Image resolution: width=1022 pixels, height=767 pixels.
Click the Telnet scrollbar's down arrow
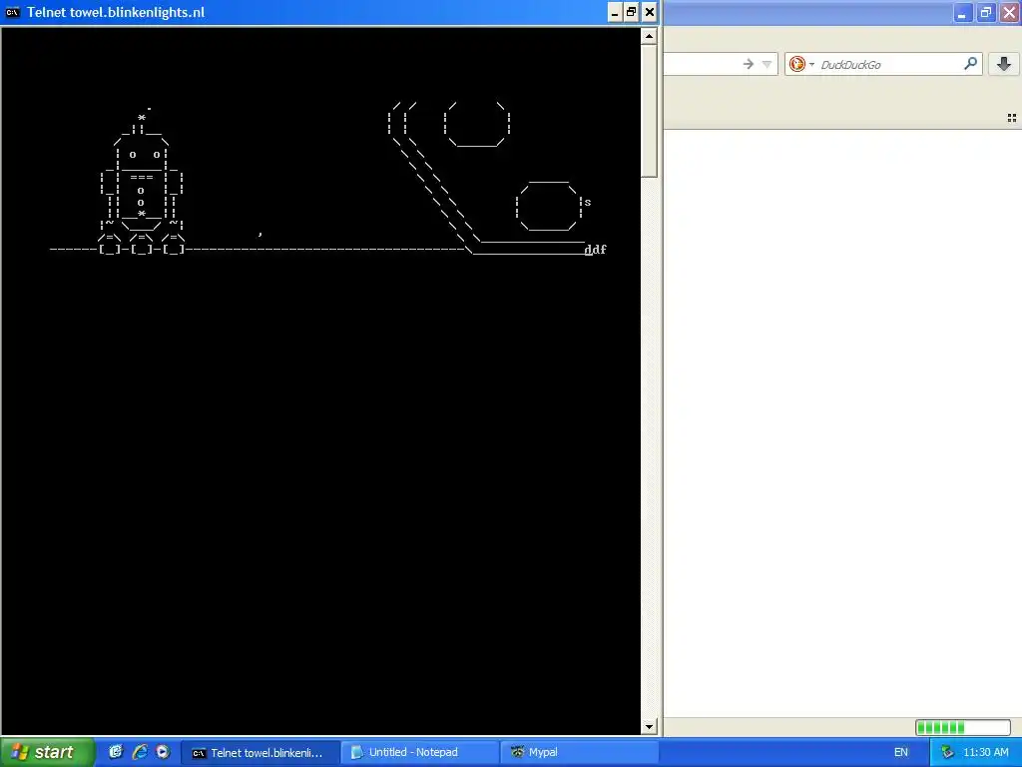click(x=649, y=727)
